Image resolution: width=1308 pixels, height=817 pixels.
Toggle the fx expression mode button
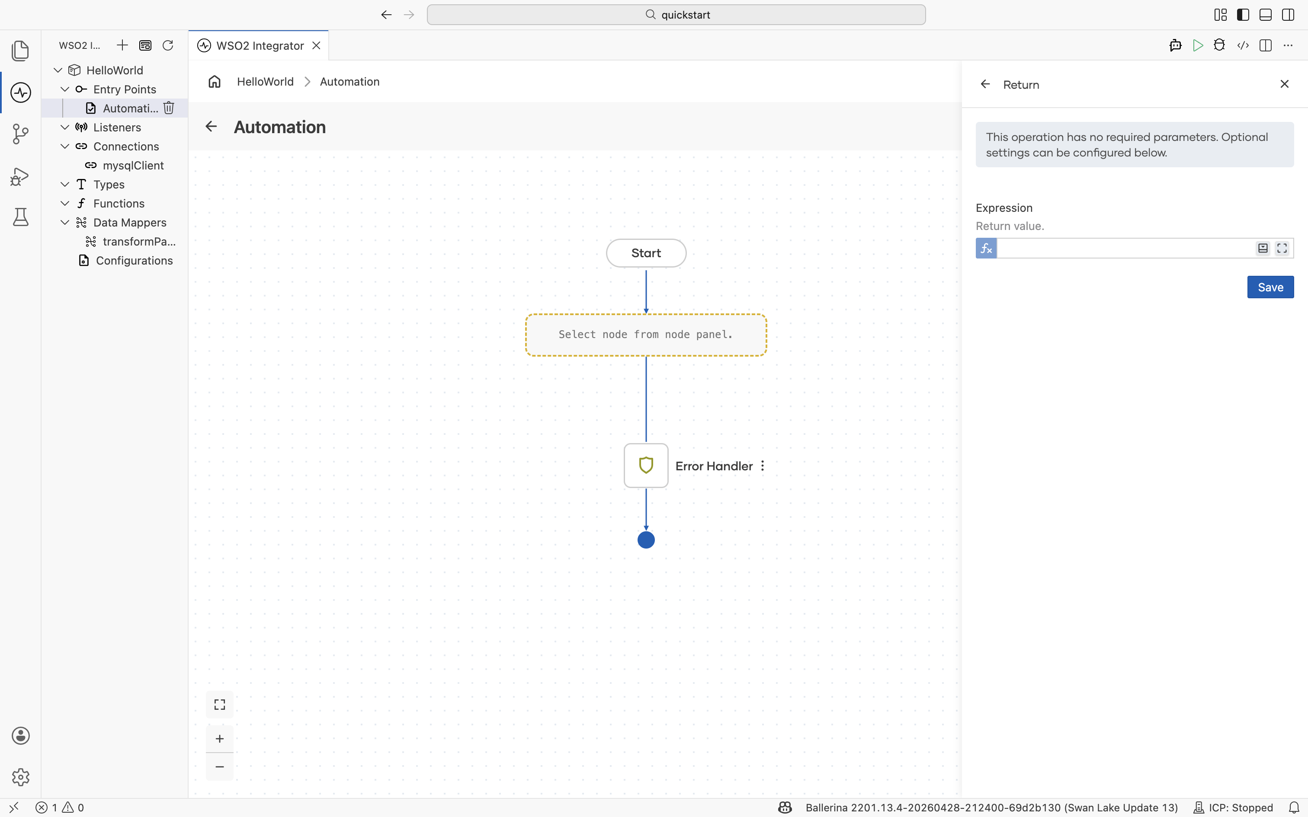tap(986, 249)
